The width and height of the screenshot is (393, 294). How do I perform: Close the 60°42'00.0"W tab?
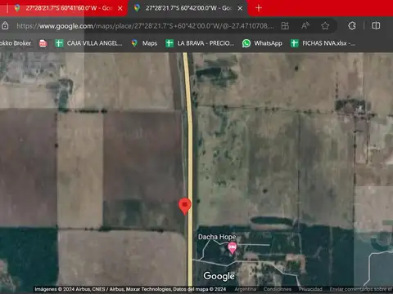240,8
